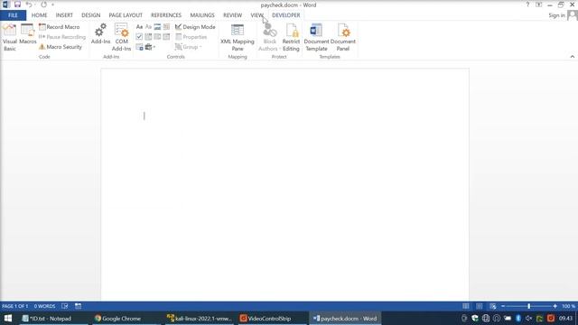Open Word Help question mark
Viewport: 578px width, 325px height.
527,5
